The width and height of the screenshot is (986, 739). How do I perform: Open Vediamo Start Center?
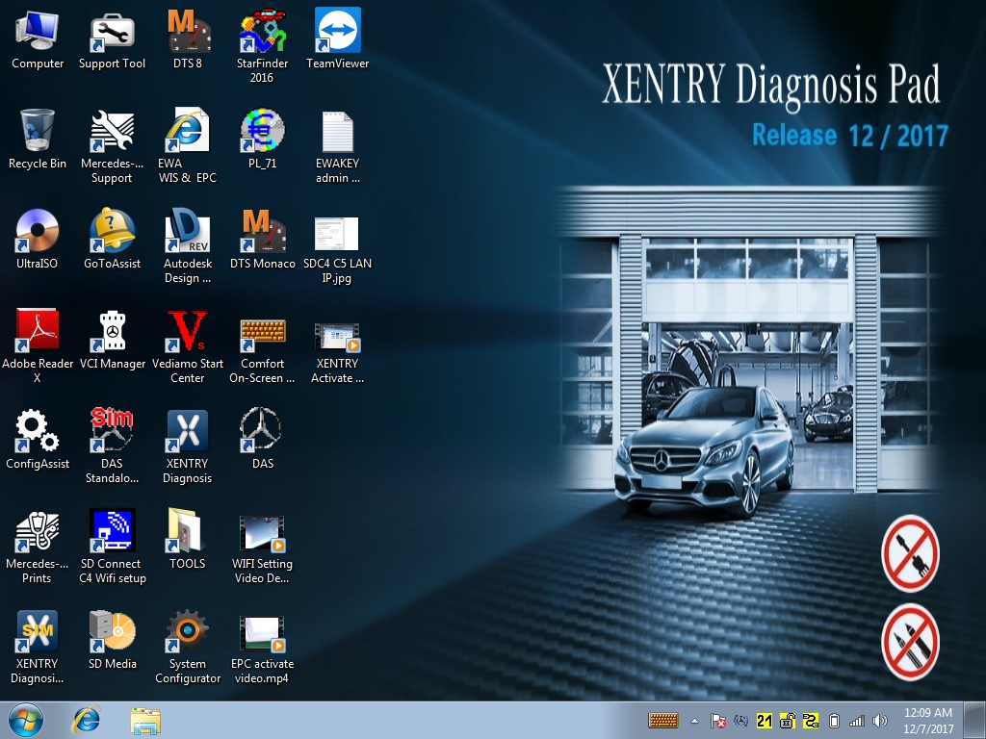click(x=188, y=345)
